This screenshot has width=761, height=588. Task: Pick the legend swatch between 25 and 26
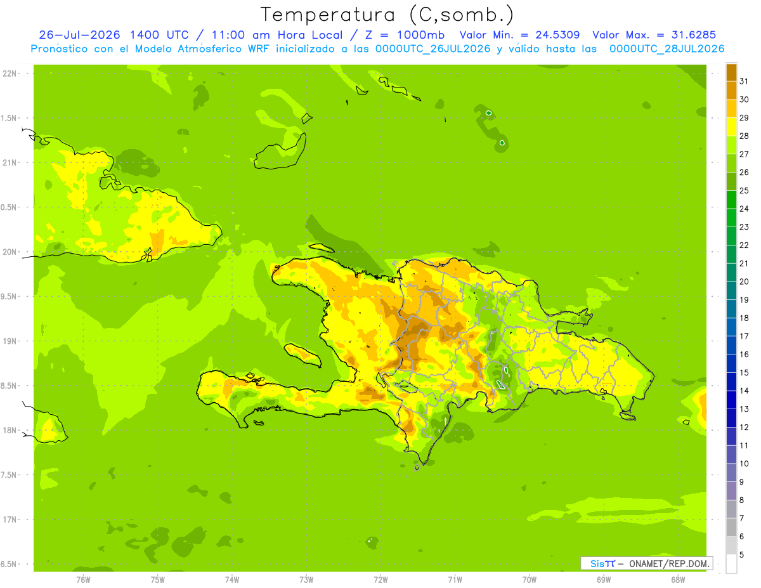tap(731, 181)
